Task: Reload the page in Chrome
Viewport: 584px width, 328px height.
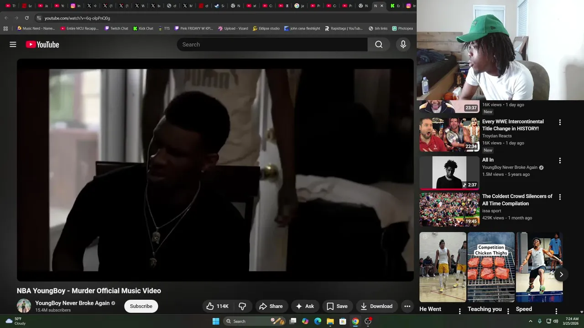Action: tap(26, 18)
